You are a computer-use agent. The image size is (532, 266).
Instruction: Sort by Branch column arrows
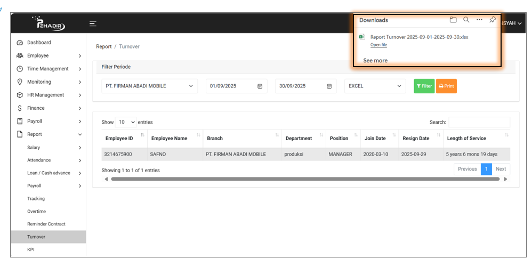click(x=277, y=135)
